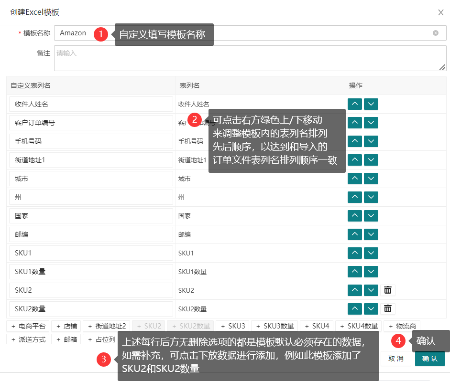Move 国家 row down
This screenshot has width=450, height=381.
(371, 216)
